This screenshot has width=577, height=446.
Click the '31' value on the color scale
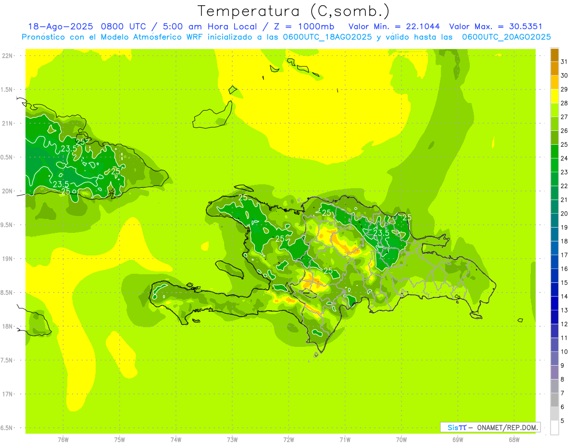(x=564, y=62)
